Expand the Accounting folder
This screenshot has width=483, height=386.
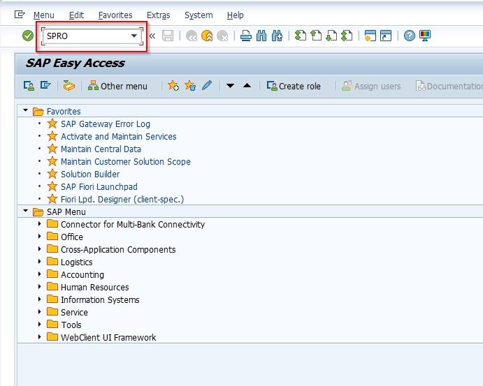tap(39, 274)
